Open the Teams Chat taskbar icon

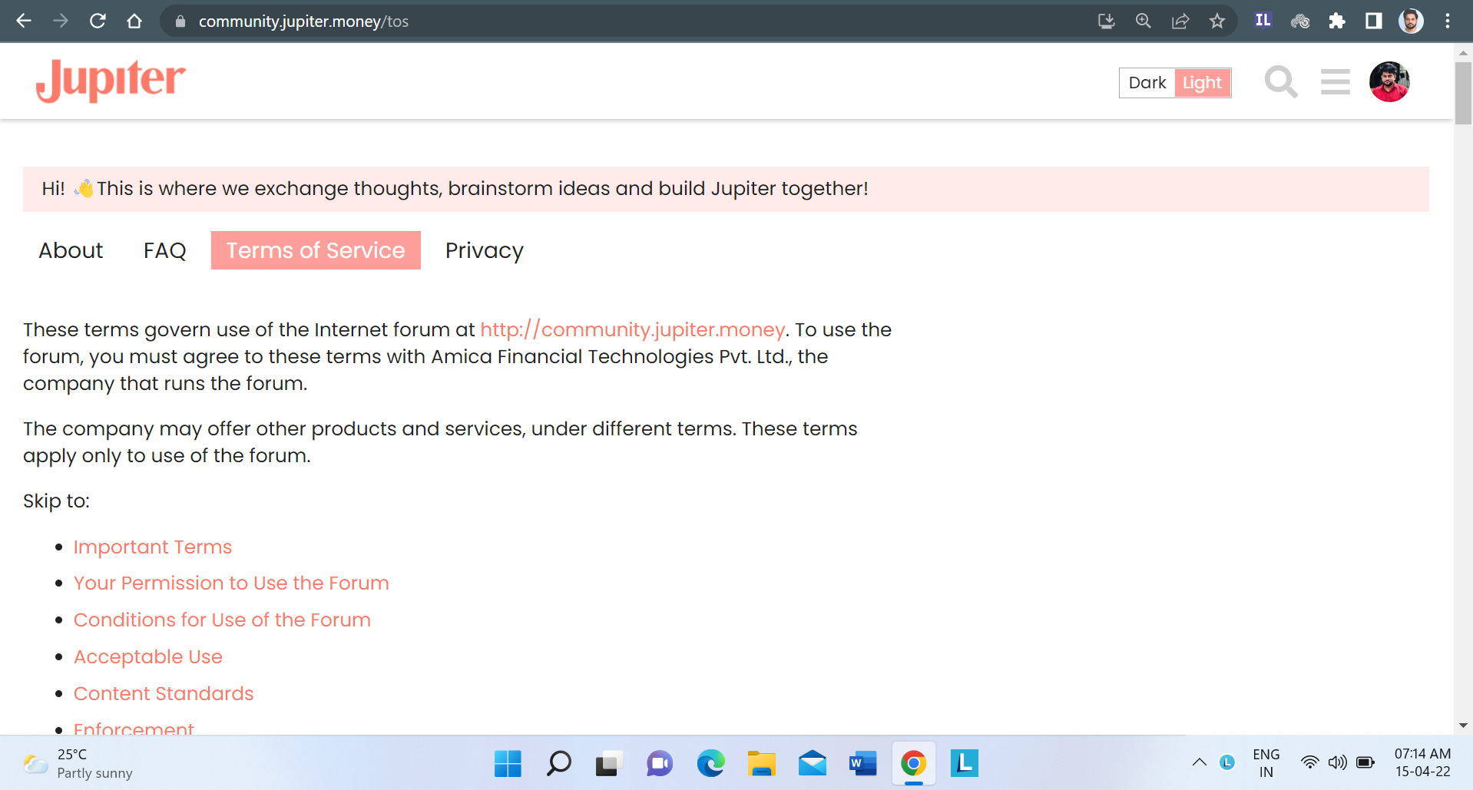pyautogui.click(x=660, y=763)
